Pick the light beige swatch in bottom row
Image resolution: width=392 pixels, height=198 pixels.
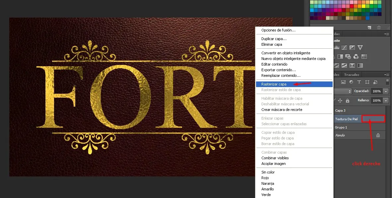328,18
